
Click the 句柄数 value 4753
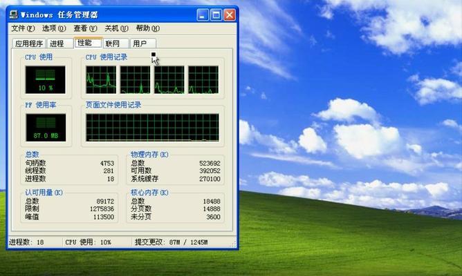107,163
